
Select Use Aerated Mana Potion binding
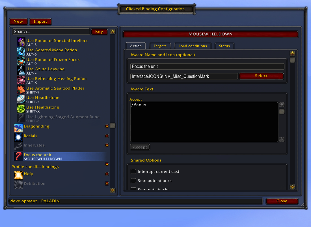tap(62, 52)
